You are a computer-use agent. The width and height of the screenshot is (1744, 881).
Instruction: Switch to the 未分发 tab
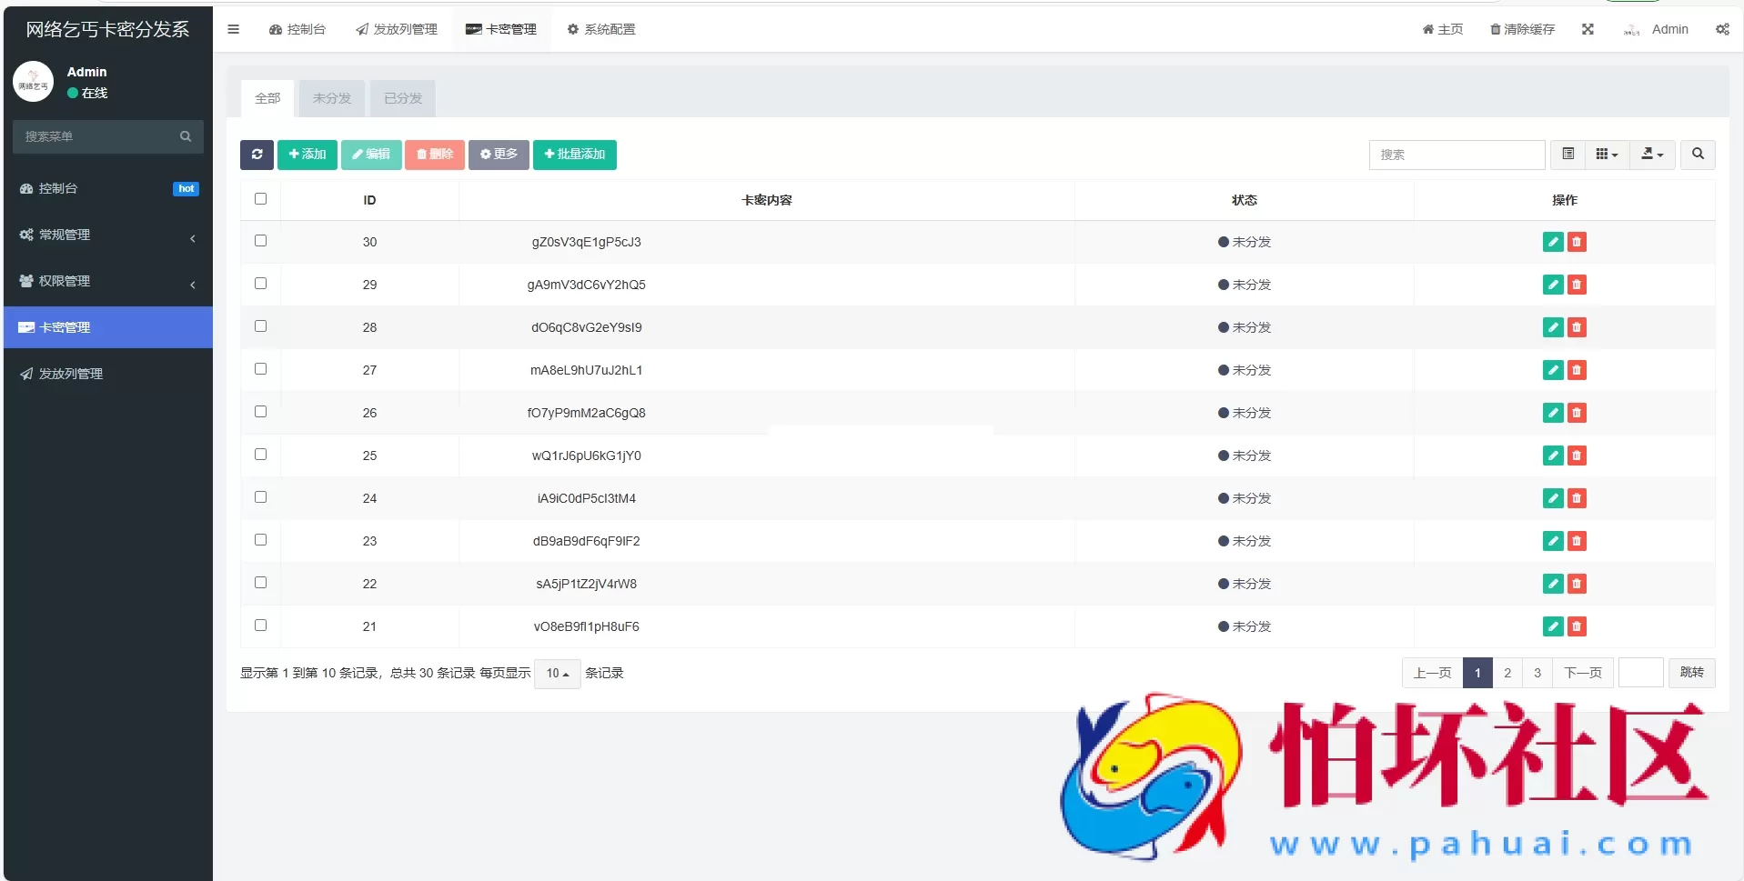[330, 98]
